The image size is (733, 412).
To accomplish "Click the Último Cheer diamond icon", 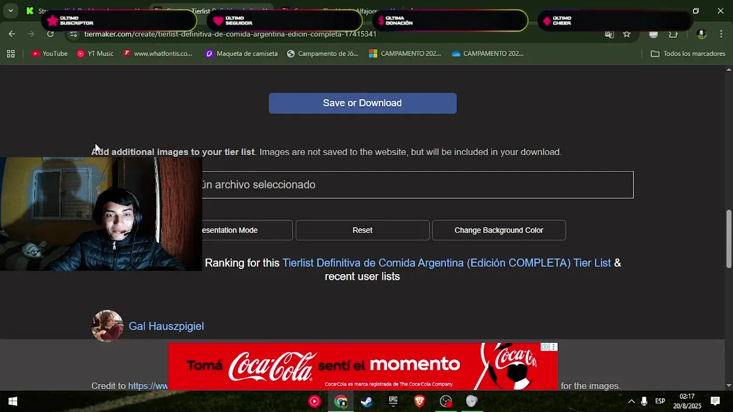I will (x=547, y=21).
